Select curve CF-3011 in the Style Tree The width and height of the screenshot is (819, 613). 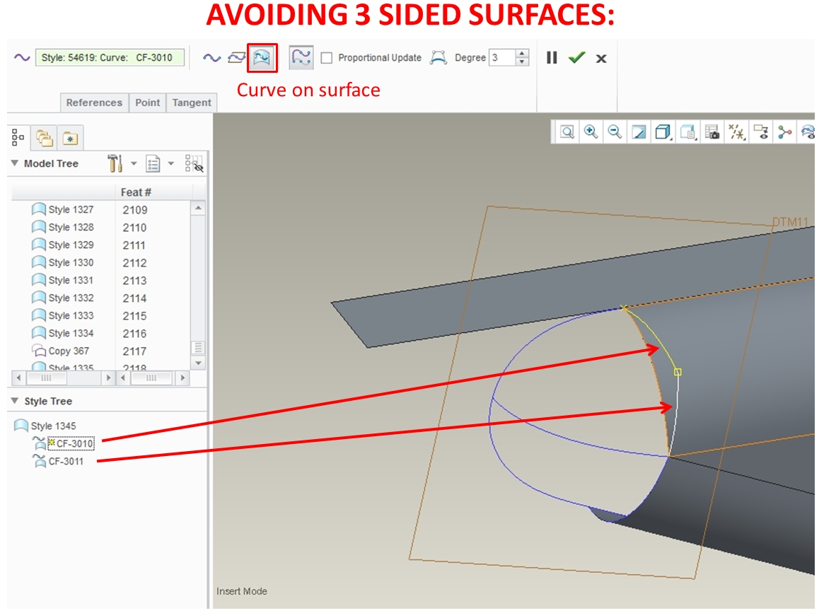pos(58,461)
